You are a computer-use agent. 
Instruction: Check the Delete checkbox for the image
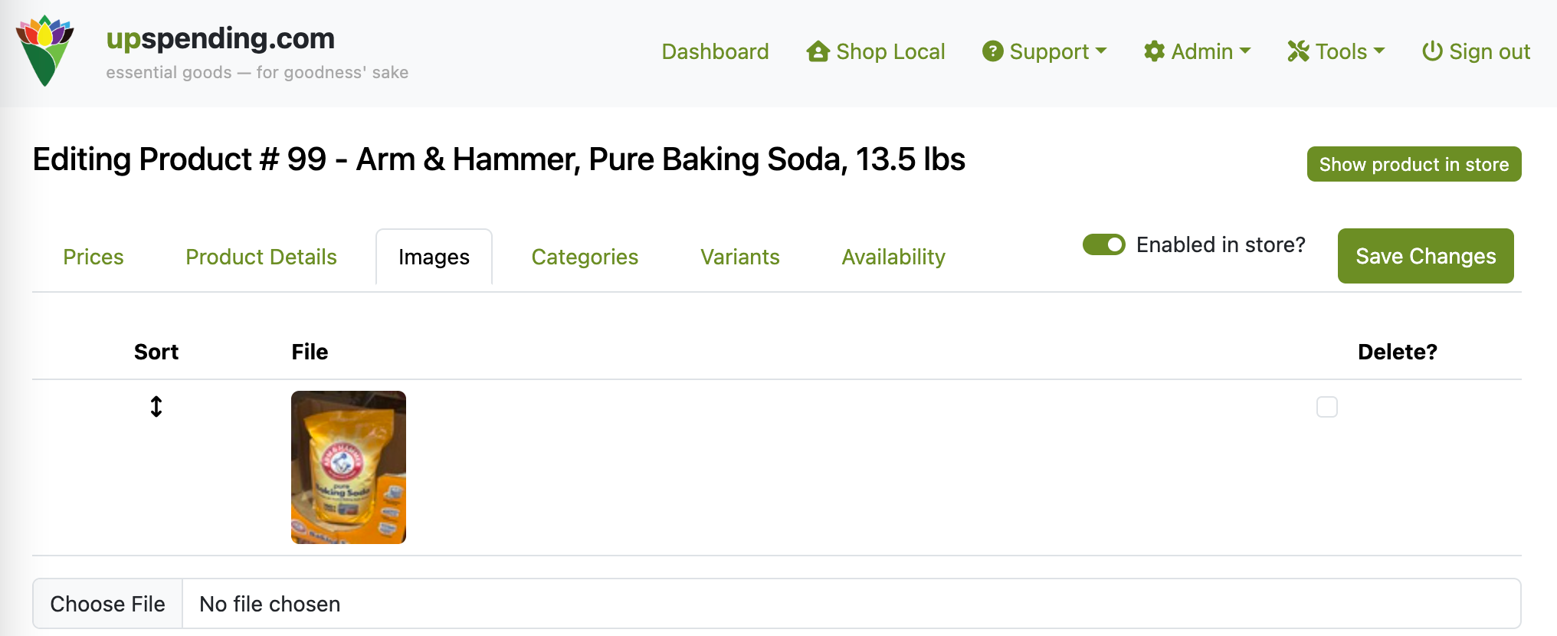[x=1326, y=407]
